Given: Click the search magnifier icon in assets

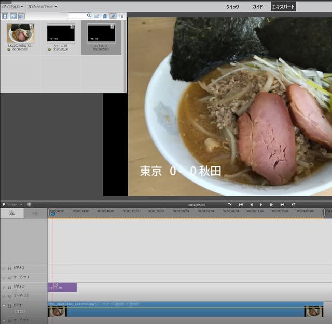Looking at the screenshot, I should click(89, 16).
